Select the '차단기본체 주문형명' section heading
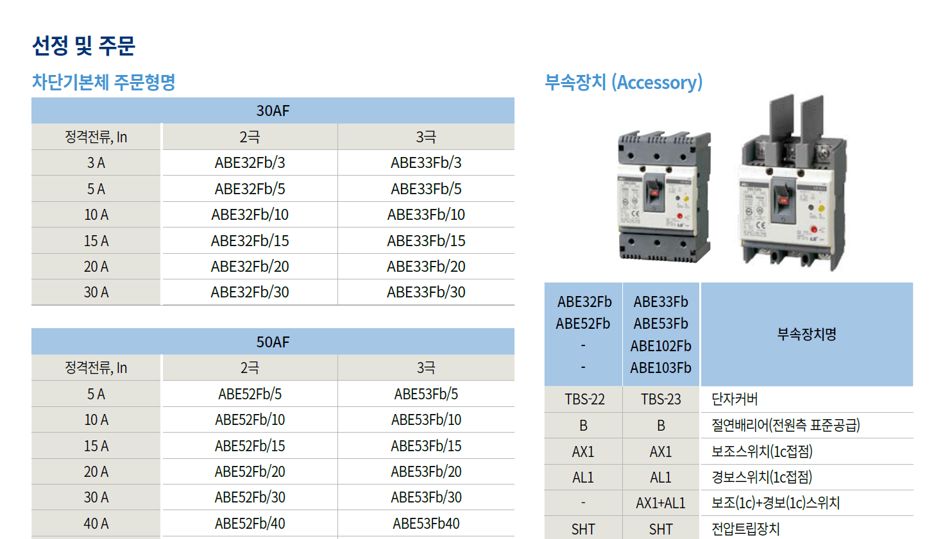936x539 pixels. pyautogui.click(x=103, y=82)
